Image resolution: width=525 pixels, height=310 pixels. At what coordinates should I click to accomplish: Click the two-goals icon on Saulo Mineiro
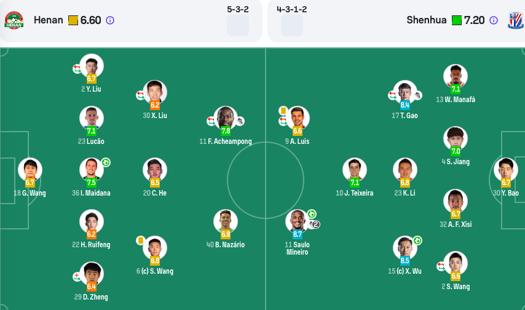click(314, 225)
